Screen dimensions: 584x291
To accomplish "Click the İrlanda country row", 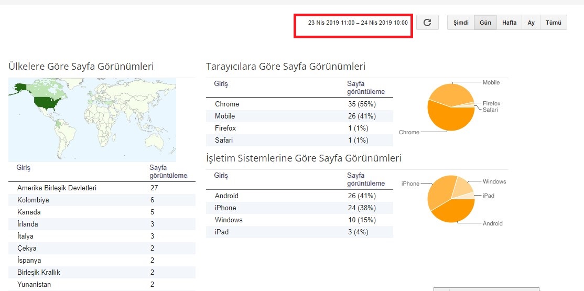I will click(102, 224).
